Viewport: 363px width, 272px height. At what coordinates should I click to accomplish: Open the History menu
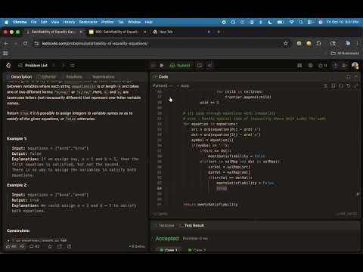click(x=69, y=22)
